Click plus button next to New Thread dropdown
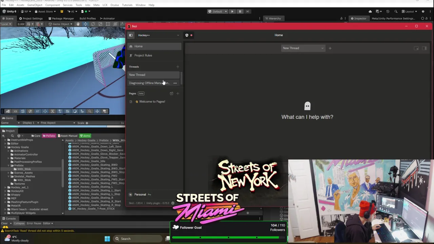Viewport: 434px width, 244px height. click(x=330, y=48)
